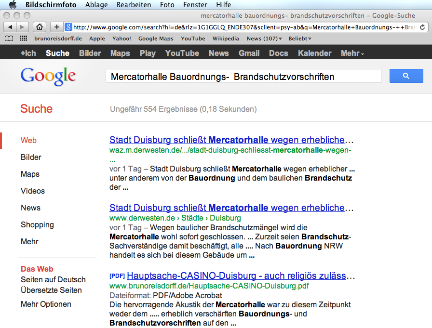
Task: Expand the News (107) bookmarks dropdown
Action: (264, 39)
